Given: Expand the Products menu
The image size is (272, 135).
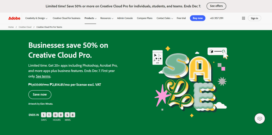Looking at the screenshot, I should tap(90, 18).
